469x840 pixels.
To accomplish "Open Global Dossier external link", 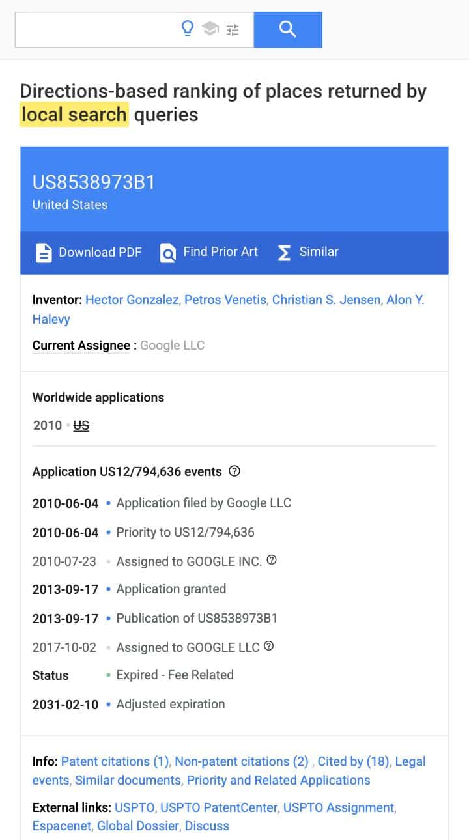I will tap(138, 826).
